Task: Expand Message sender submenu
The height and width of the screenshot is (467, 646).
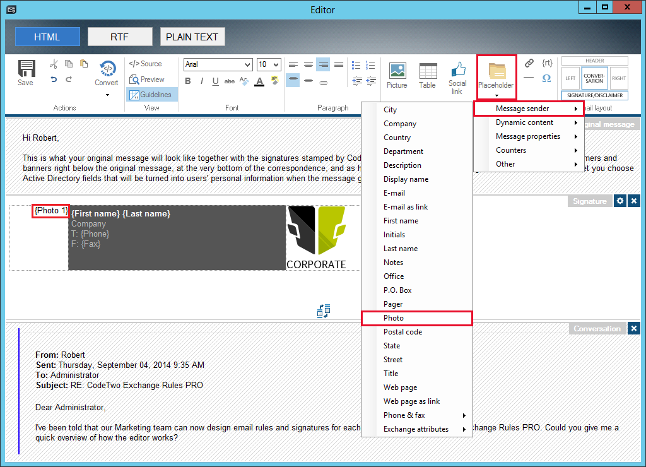Action: pyautogui.click(x=528, y=109)
